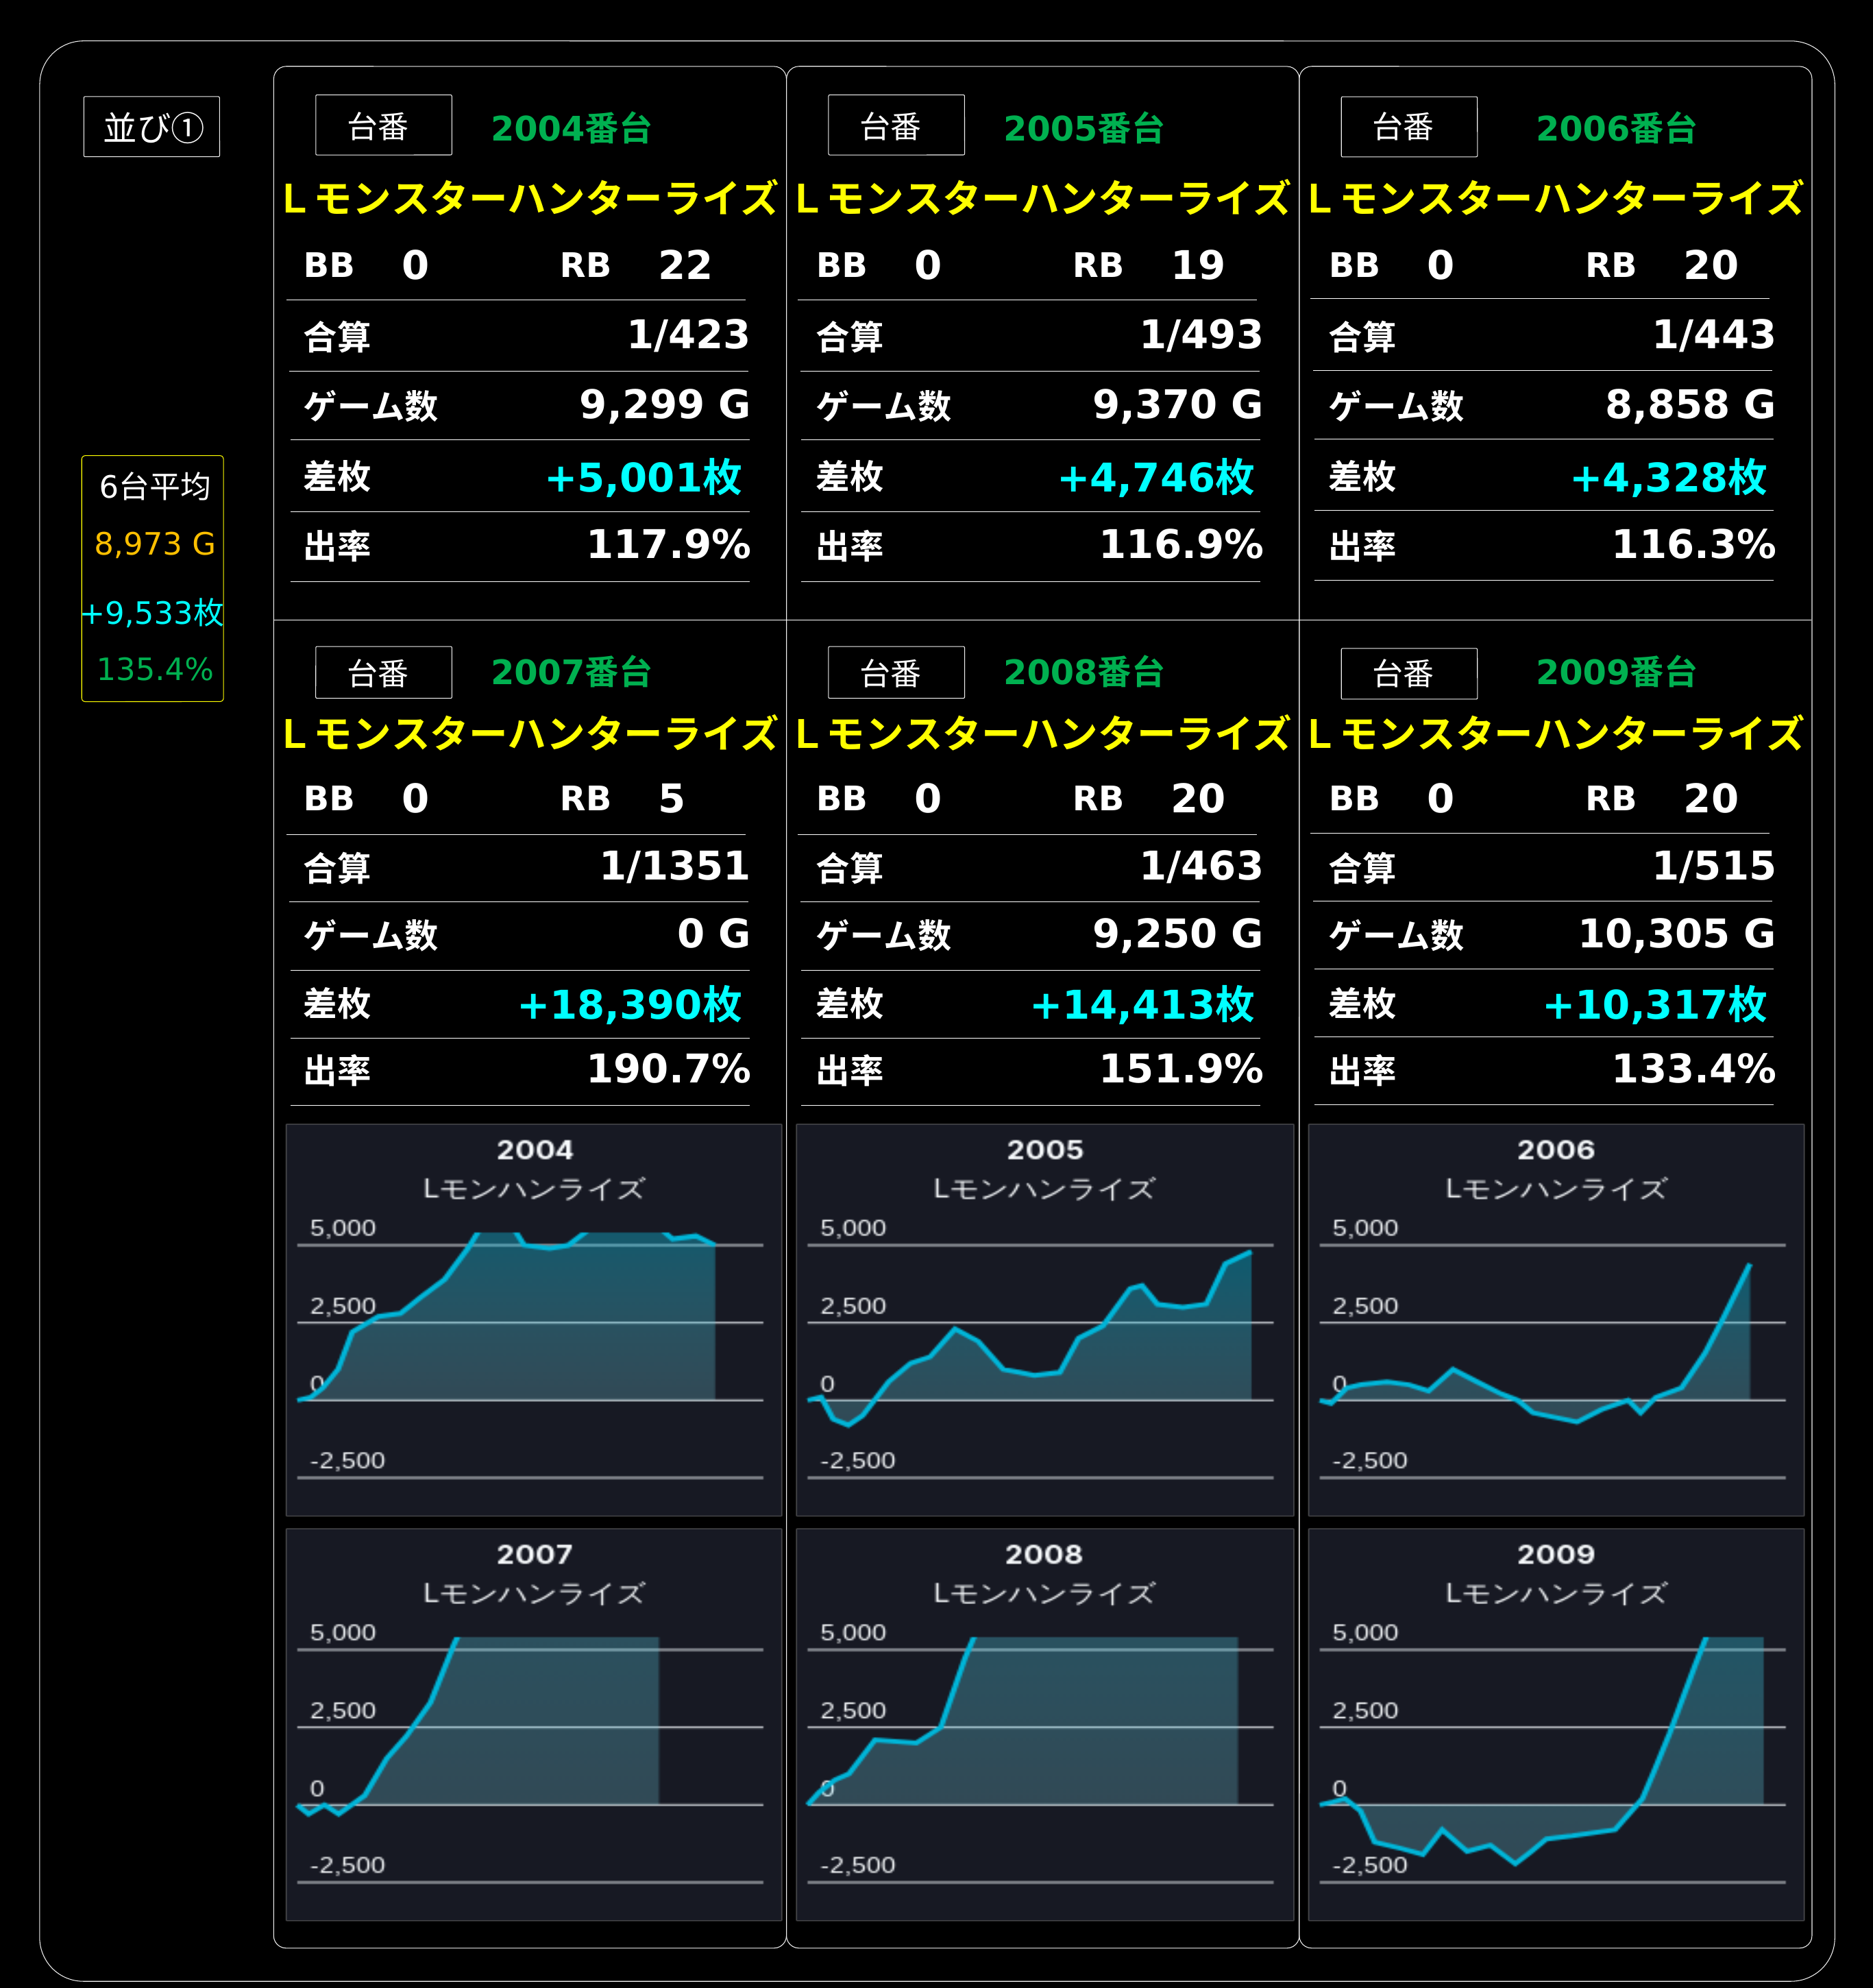Click the 台番 label beside 2008番台
1873x1988 pixels.
coord(896,673)
